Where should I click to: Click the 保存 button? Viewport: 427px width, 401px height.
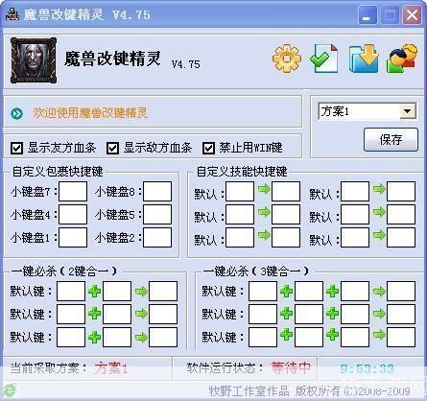[x=391, y=140]
